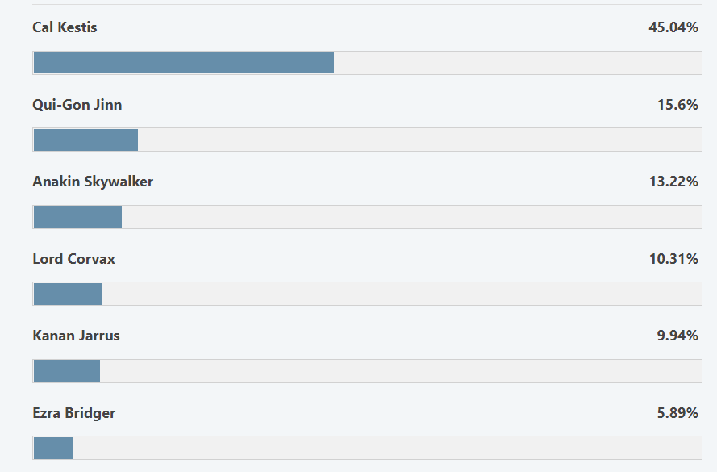This screenshot has width=717, height=472.
Task: Click the 15.6% result value
Action: point(677,105)
